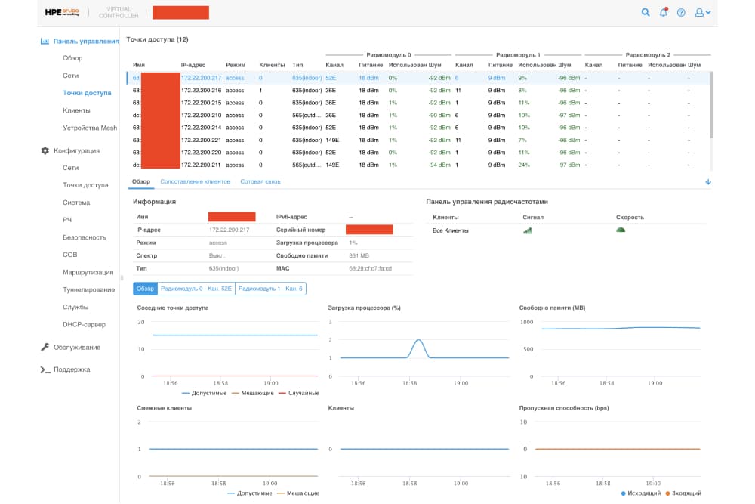The image size is (755, 504).
Task: Select Радиомодуль 0 - Кан. 52E view
Action: pos(196,289)
